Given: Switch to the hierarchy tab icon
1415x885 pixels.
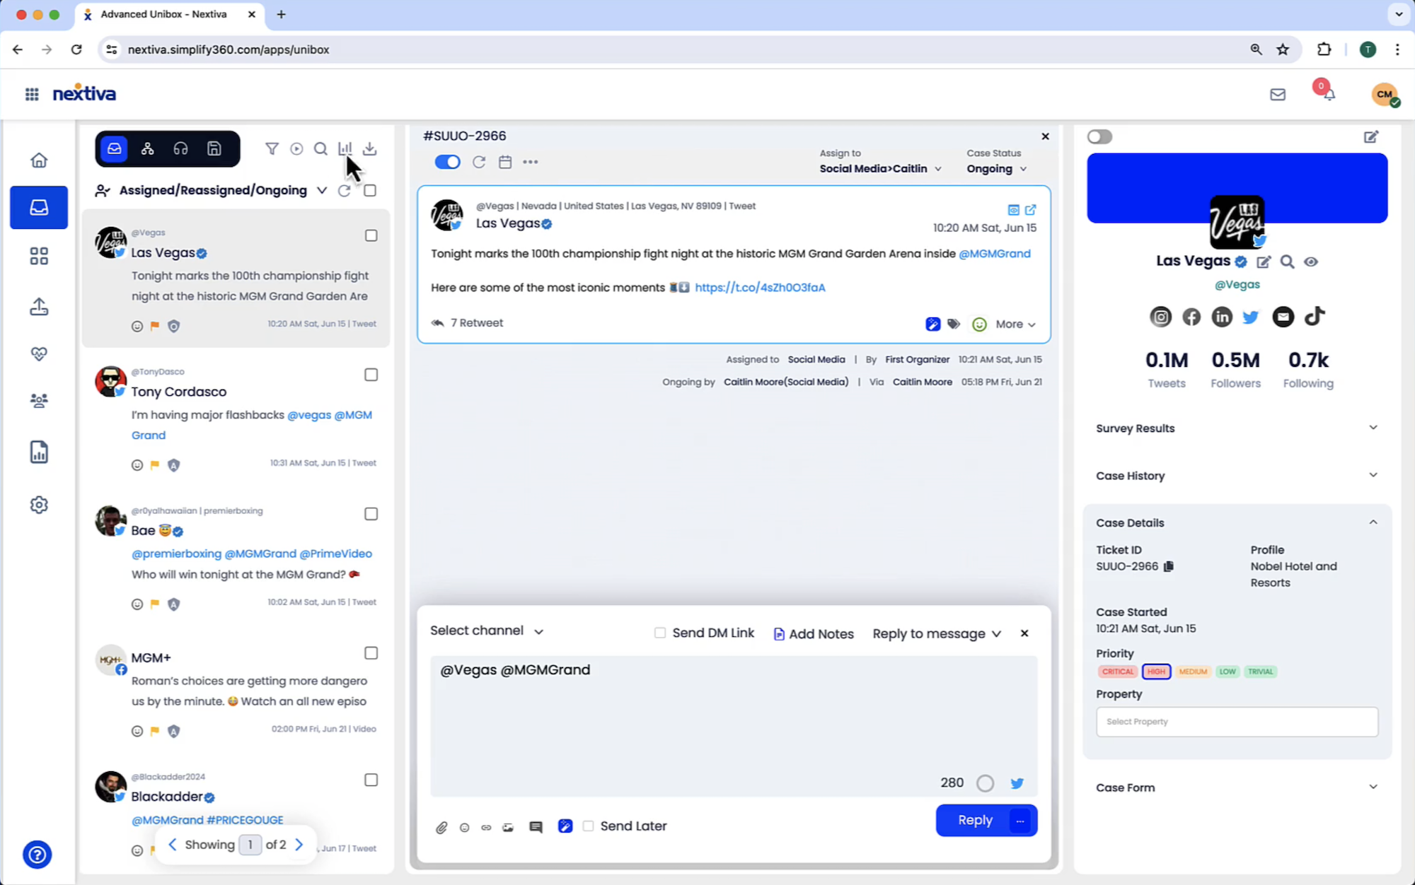Looking at the screenshot, I should pyautogui.click(x=147, y=148).
